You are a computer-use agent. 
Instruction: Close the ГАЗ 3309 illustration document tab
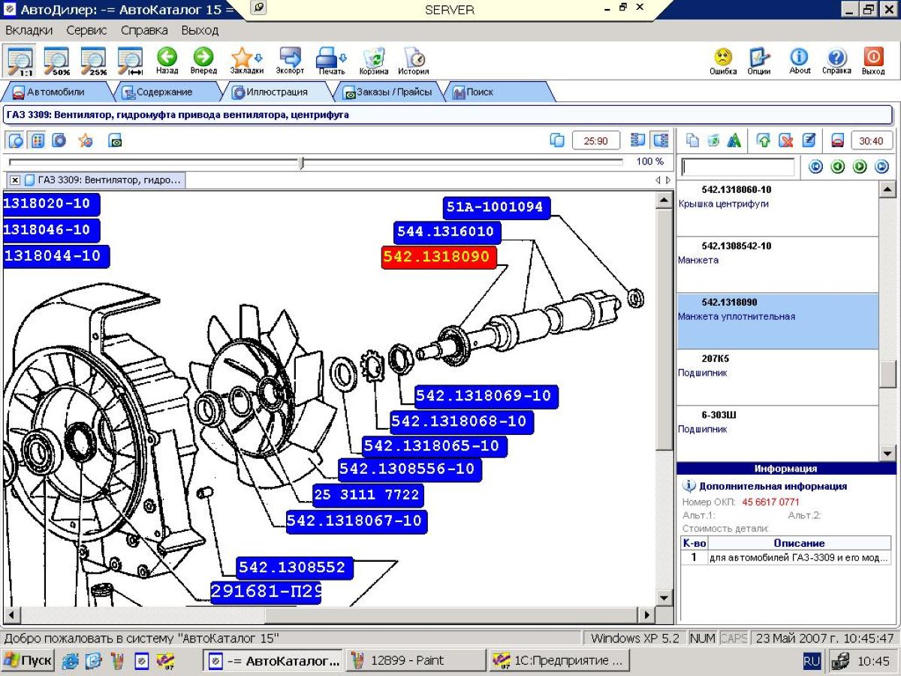pos(14,180)
